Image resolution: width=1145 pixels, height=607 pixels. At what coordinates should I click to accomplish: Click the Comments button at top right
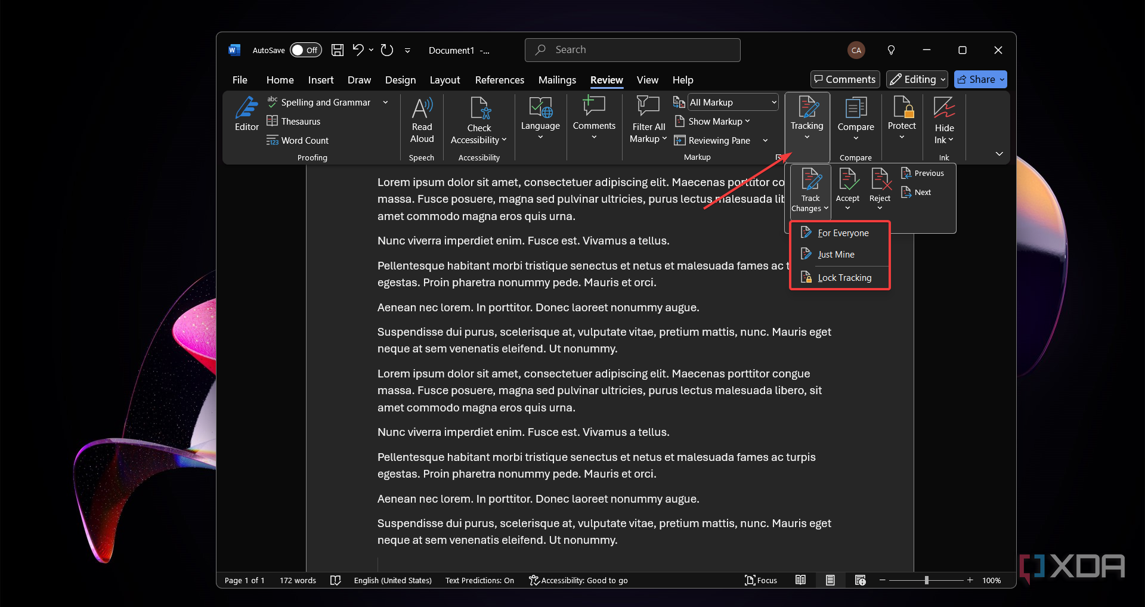pos(845,79)
